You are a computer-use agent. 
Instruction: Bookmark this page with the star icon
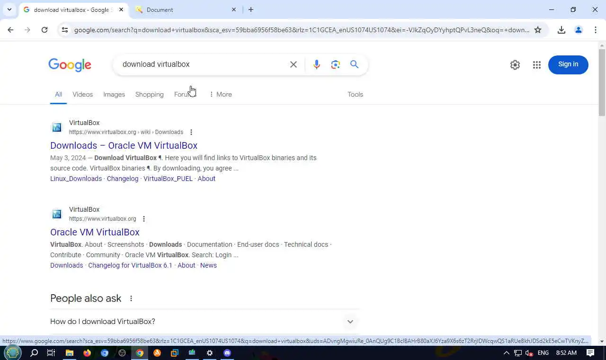(x=538, y=30)
